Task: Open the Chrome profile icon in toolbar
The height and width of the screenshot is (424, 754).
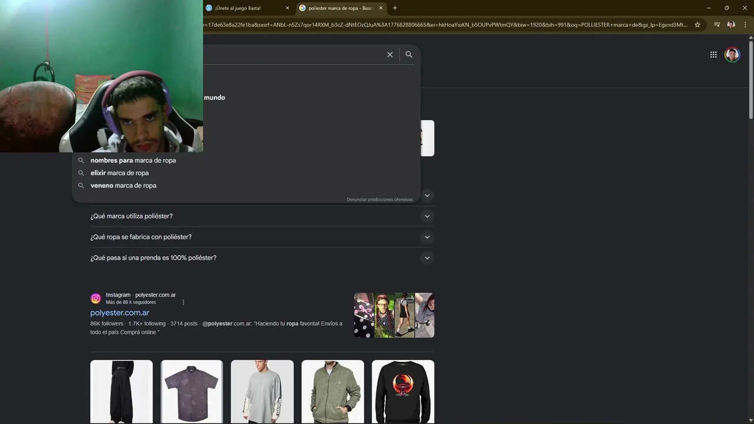Action: click(731, 25)
